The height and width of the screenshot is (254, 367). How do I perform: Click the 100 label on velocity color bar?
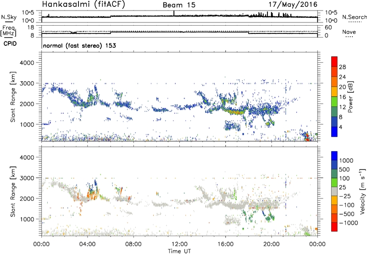coord(345,178)
